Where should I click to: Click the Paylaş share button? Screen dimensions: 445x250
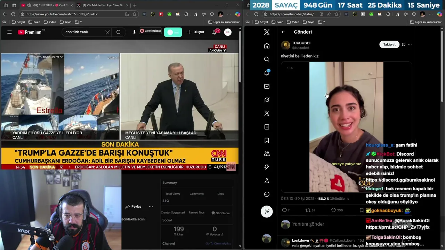[x=133, y=207]
